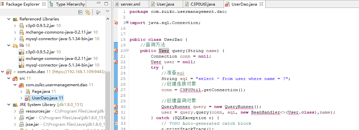This screenshot has height=130, width=359.
Task: Click BeanHandler in the code on line 31
Action: pos(266,113)
